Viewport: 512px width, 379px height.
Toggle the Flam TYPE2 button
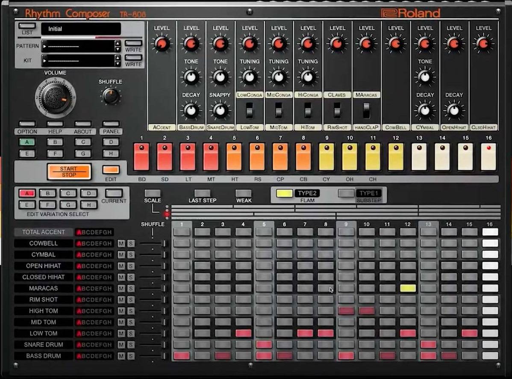pos(284,193)
